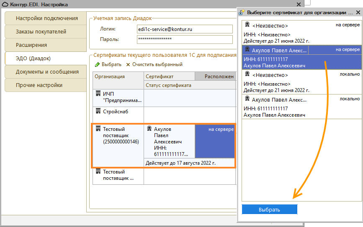
Task: Go to Документы и сообщения tab
Action: (x=47, y=72)
